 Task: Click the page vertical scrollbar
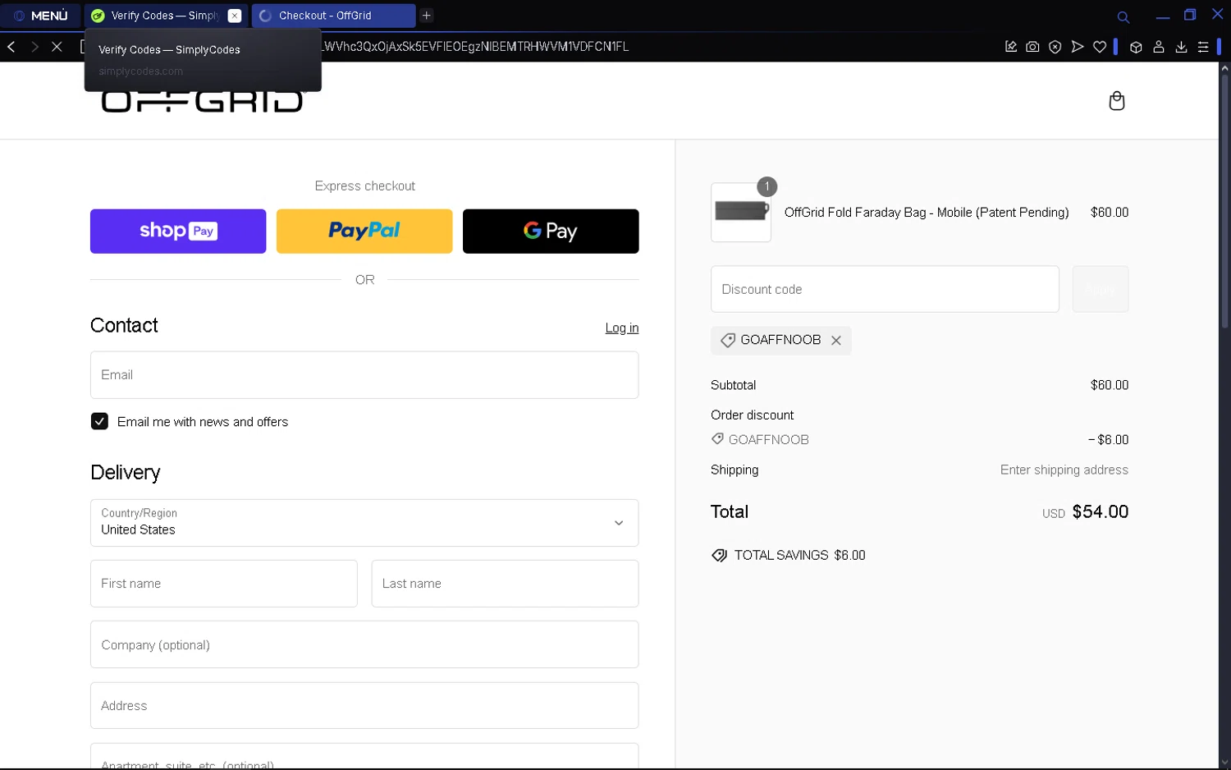tap(1224, 201)
